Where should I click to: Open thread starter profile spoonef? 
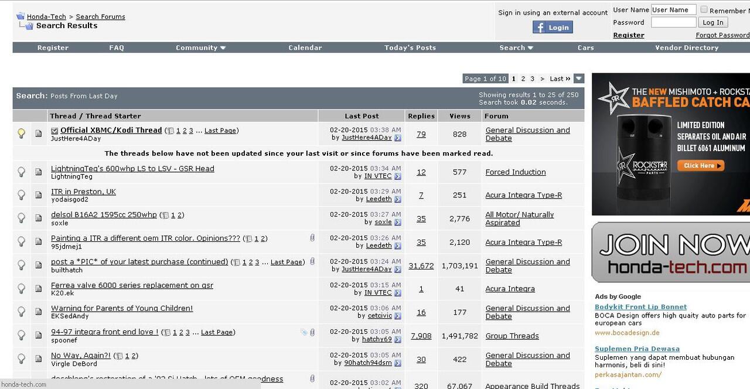pyautogui.click(x=64, y=340)
